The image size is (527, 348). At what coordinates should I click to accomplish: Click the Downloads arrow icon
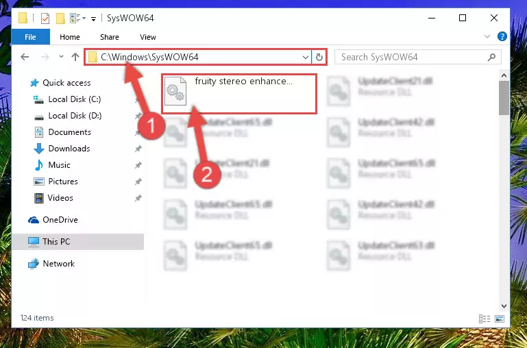click(39, 149)
